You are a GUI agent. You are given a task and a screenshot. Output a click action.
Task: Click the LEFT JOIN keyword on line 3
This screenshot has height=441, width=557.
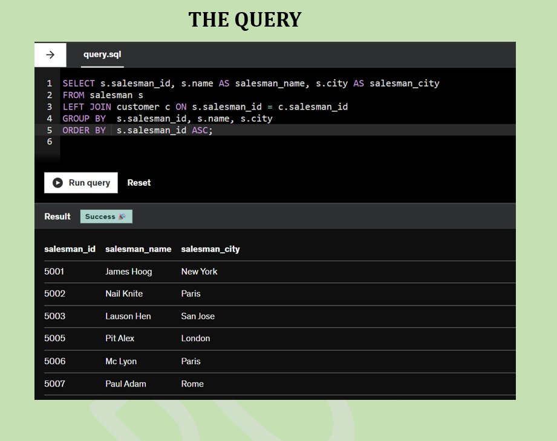[x=86, y=107]
